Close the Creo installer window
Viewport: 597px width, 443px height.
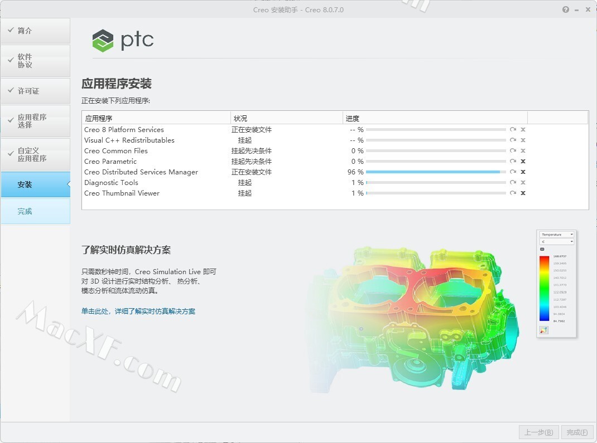click(588, 9)
